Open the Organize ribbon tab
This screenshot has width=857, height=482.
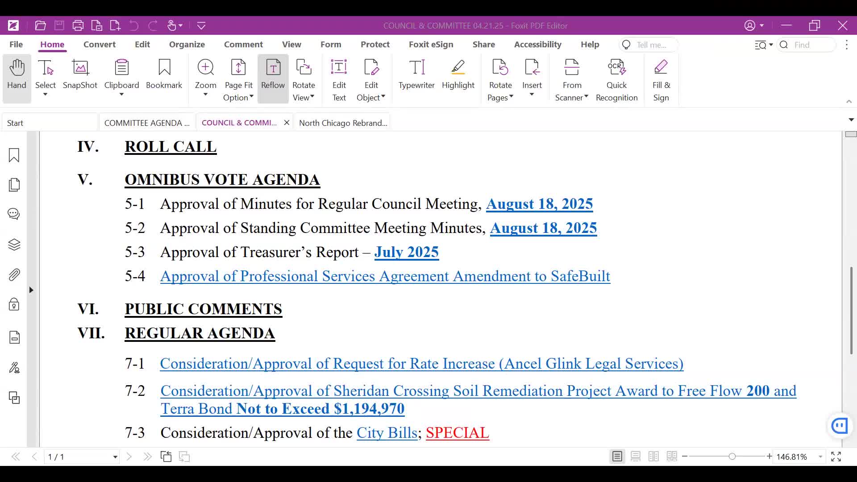[x=187, y=44]
